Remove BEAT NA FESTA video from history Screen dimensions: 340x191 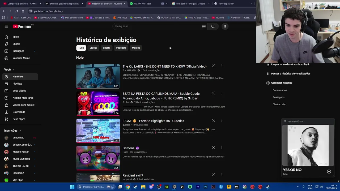click(x=213, y=93)
